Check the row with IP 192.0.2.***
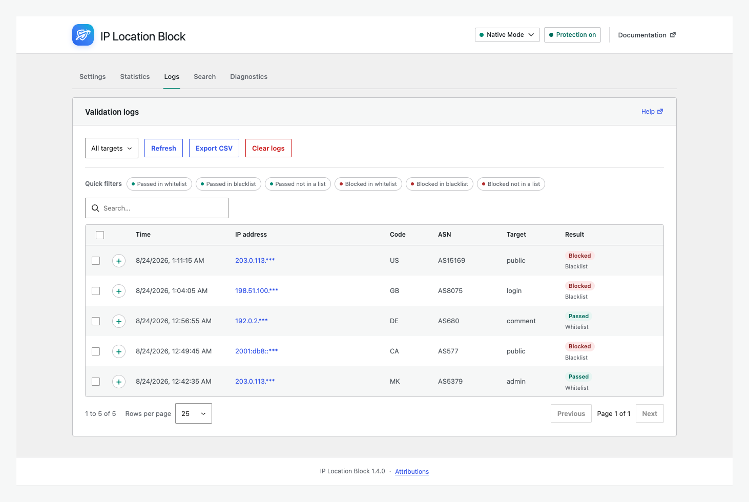The image size is (749, 502). 96,321
